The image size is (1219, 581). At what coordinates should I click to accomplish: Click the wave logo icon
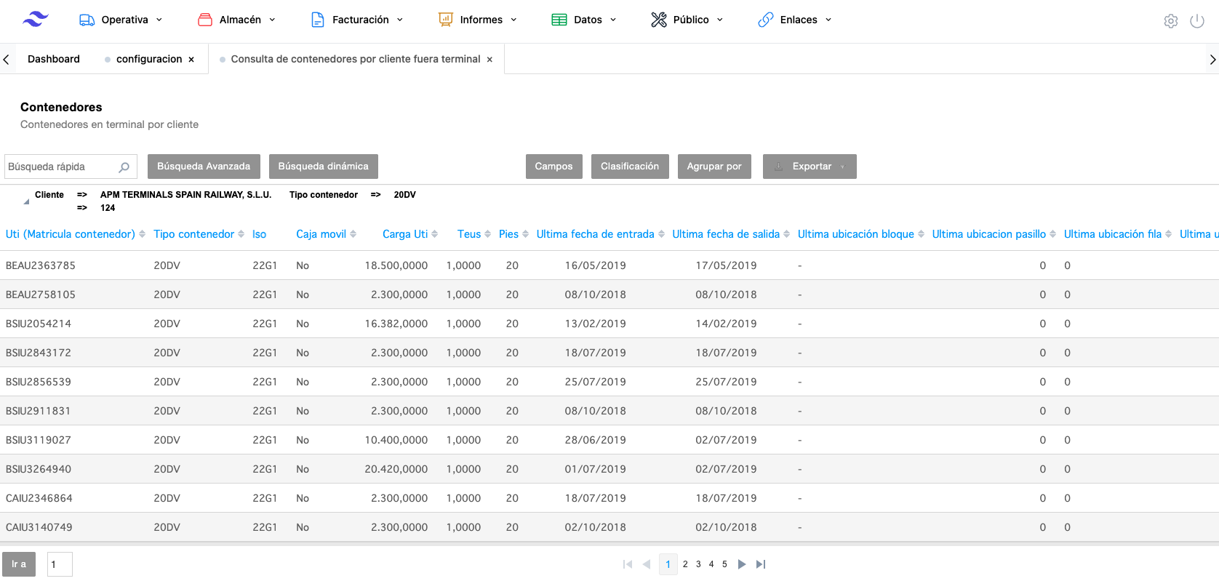[x=35, y=20]
